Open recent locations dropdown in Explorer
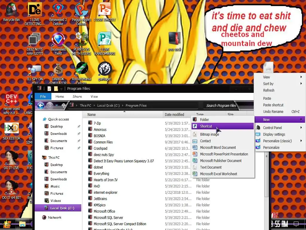 (56, 106)
